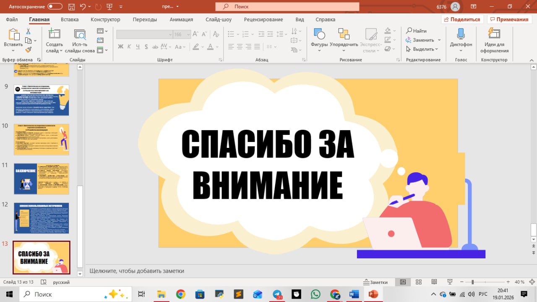Image resolution: width=537 pixels, height=302 pixels.
Task: Open the Dictate (Диктофон) dropdown arrow
Action: (461, 51)
